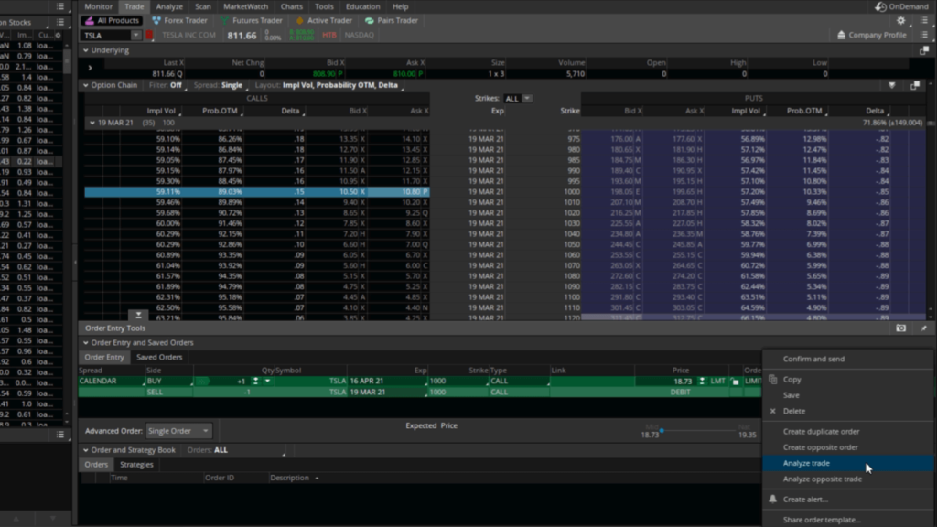Open the Analyze tab

[169, 6]
